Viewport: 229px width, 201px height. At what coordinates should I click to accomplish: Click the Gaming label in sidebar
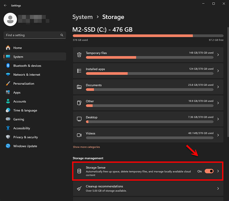19,119
